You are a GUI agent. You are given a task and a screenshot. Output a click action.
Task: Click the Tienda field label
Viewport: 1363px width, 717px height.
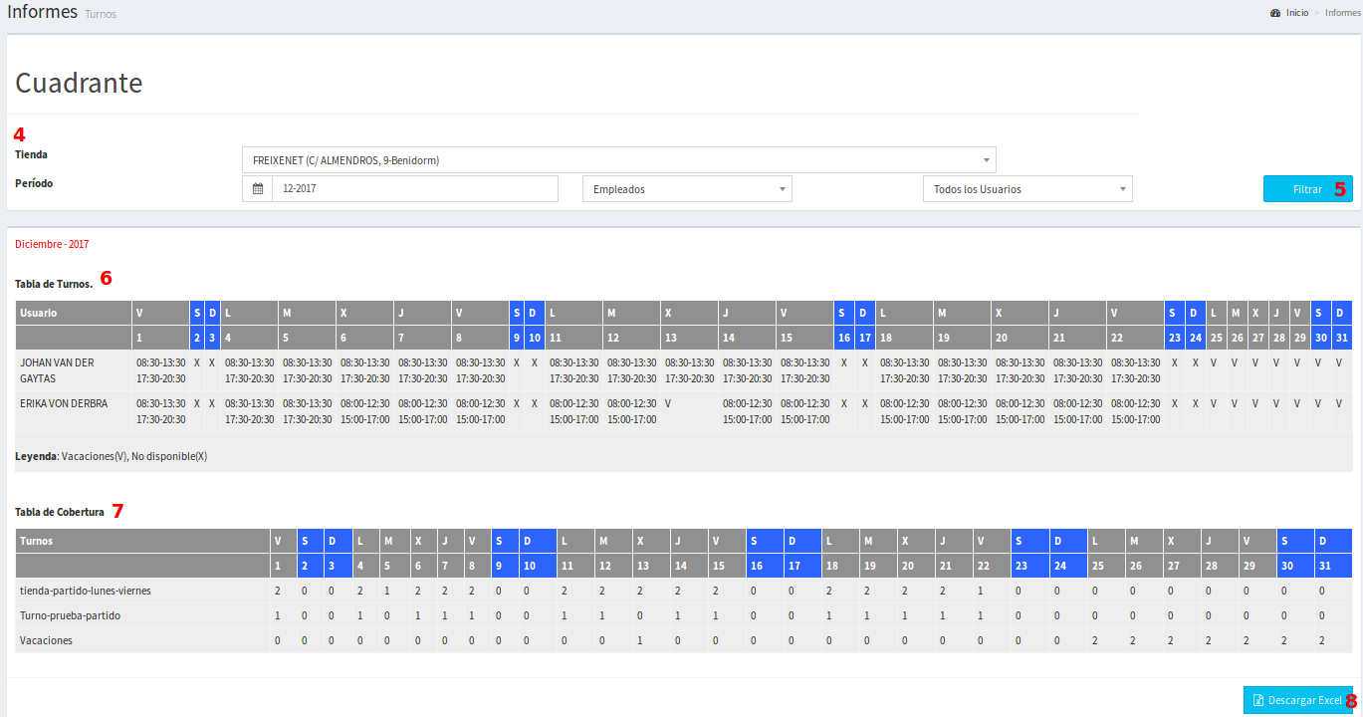pos(31,155)
